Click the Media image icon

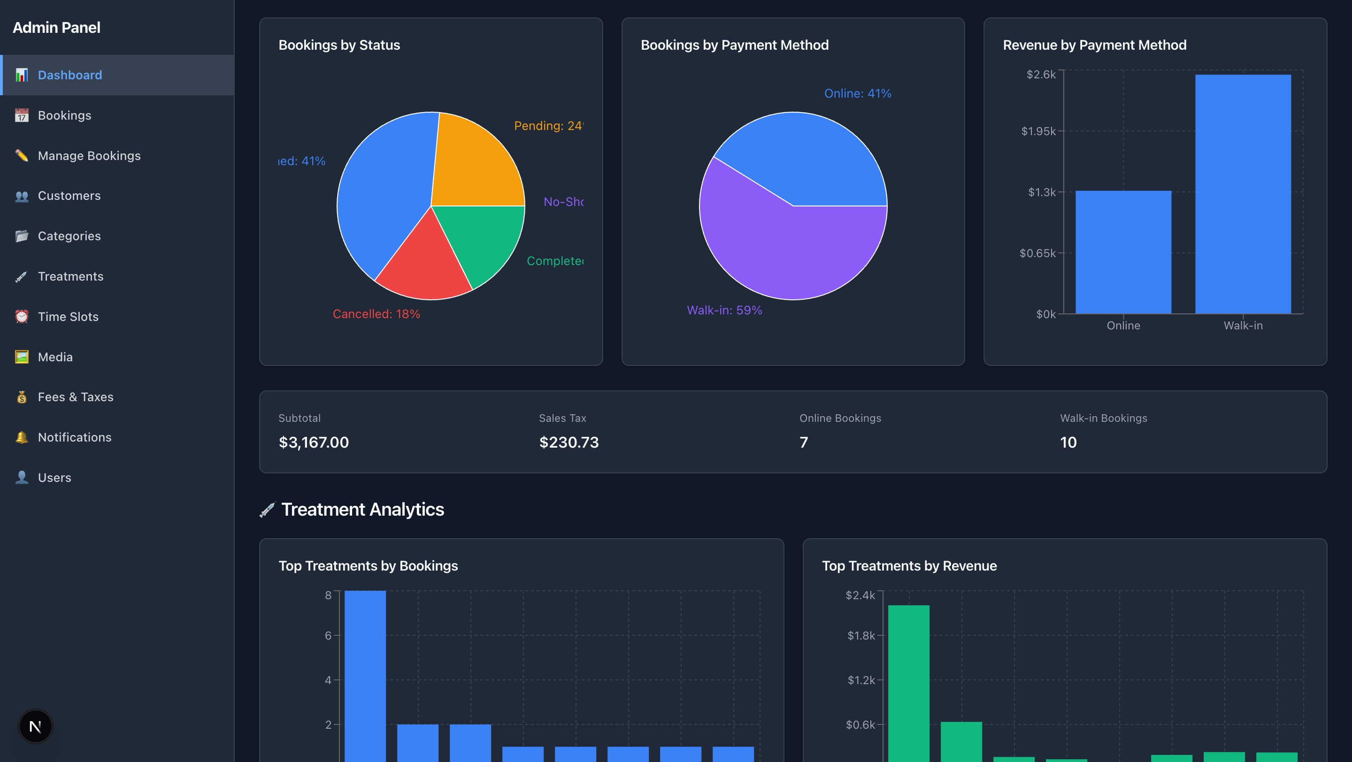(x=22, y=357)
